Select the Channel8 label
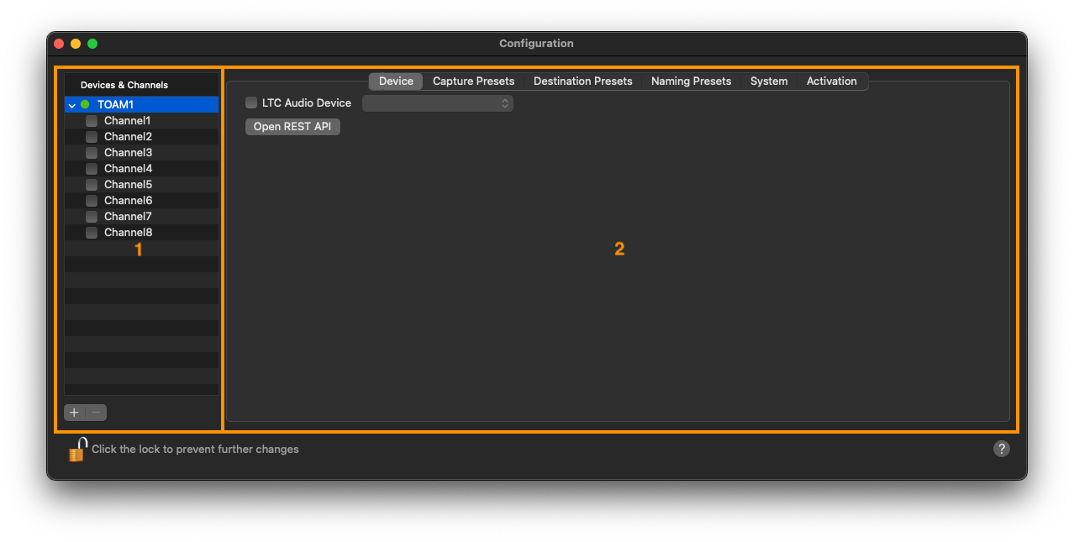Screen dimensions: 1074x542 coord(128,233)
